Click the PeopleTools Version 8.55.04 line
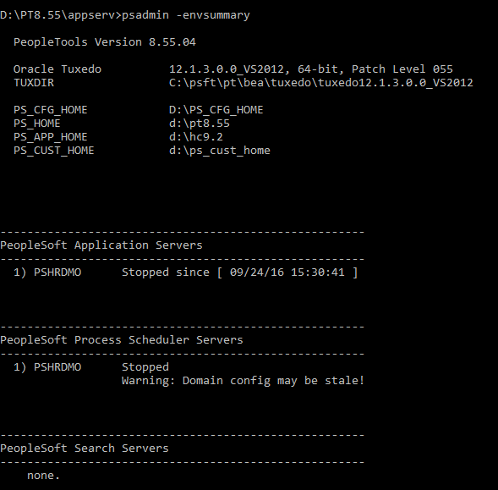Image resolution: width=498 pixels, height=490 pixels. pyautogui.click(x=105, y=42)
